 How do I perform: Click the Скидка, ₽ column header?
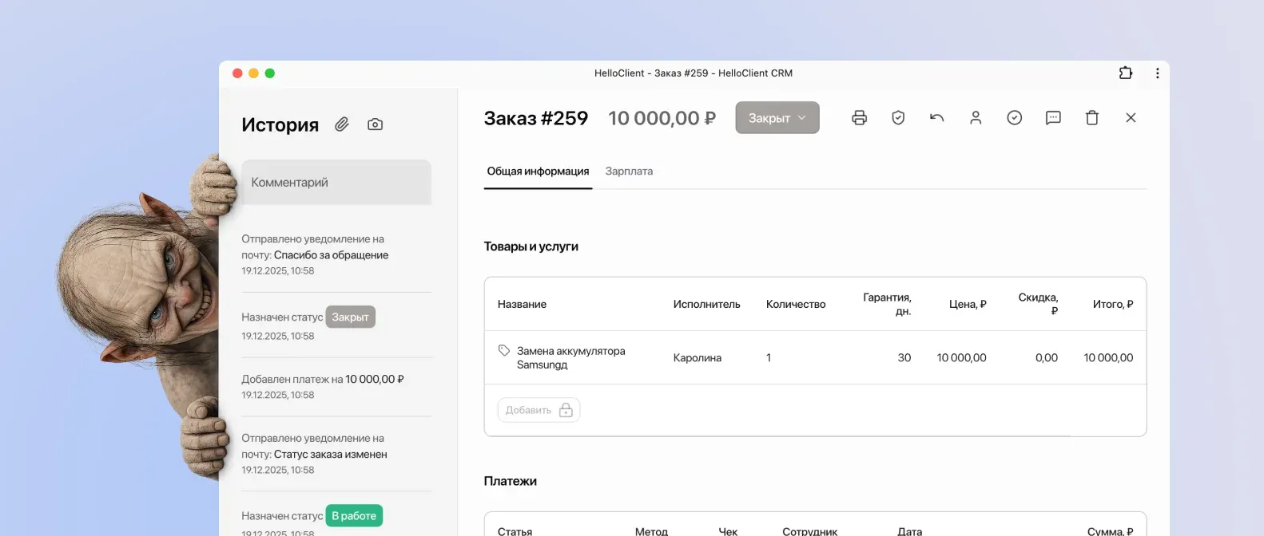(1038, 304)
